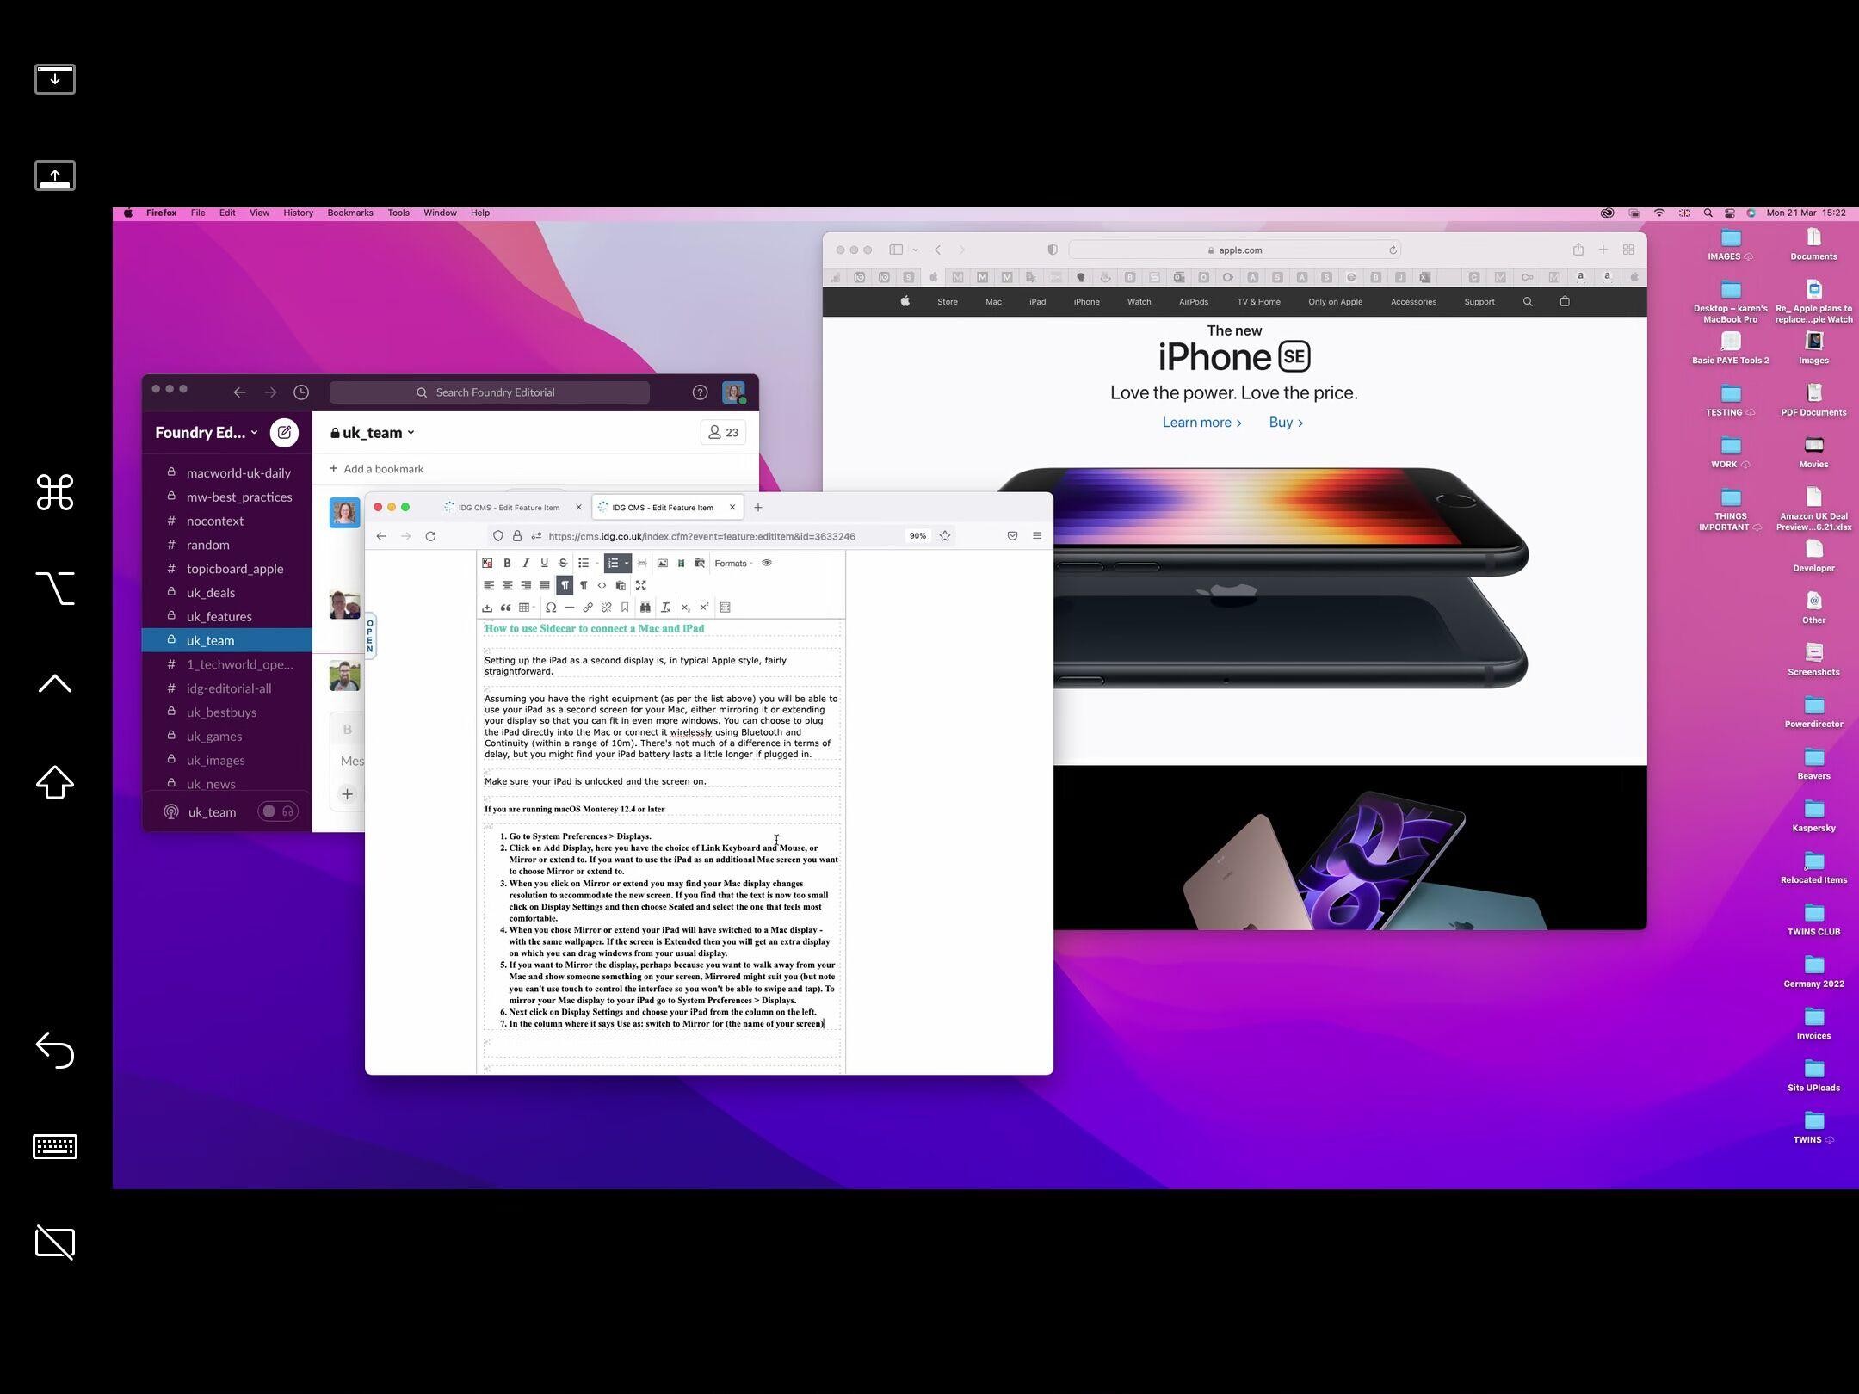The width and height of the screenshot is (1859, 1394).
Task: Open Firefox menu bar item
Action: [x=163, y=213]
